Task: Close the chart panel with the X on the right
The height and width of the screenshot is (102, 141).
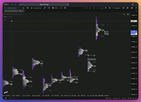Action: [136, 11]
